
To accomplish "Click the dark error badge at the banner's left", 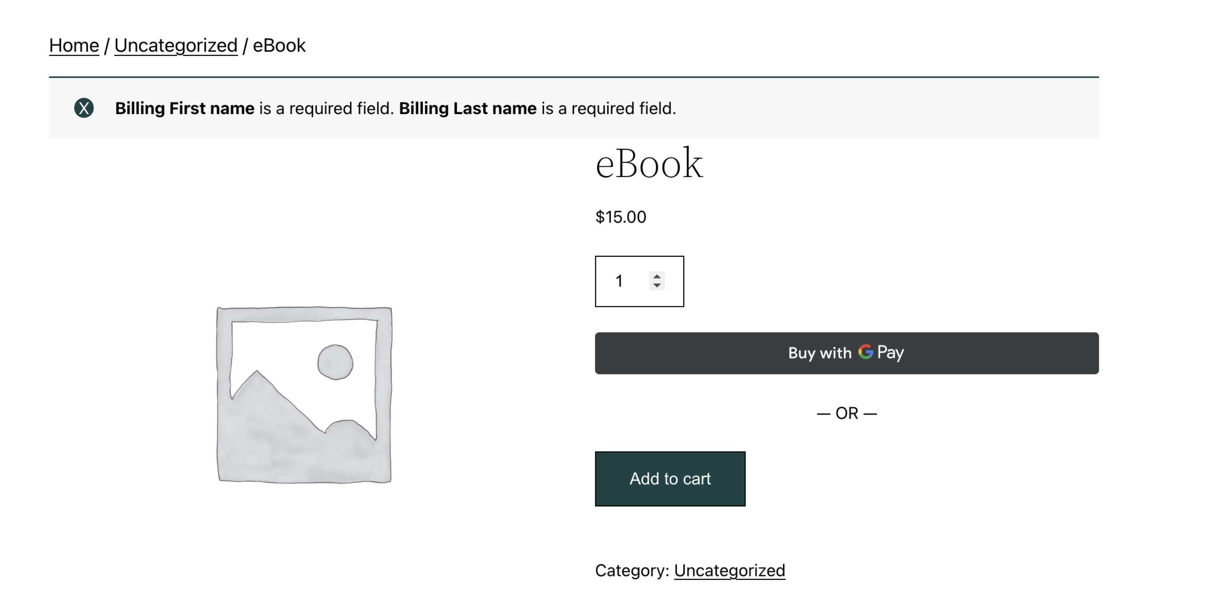I will click(83, 108).
